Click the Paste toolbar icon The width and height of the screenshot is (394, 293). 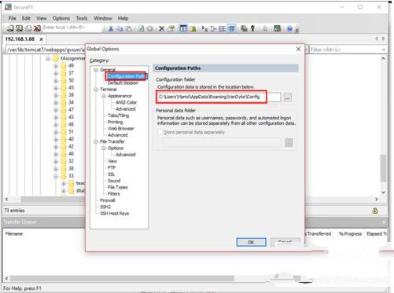click(x=129, y=28)
